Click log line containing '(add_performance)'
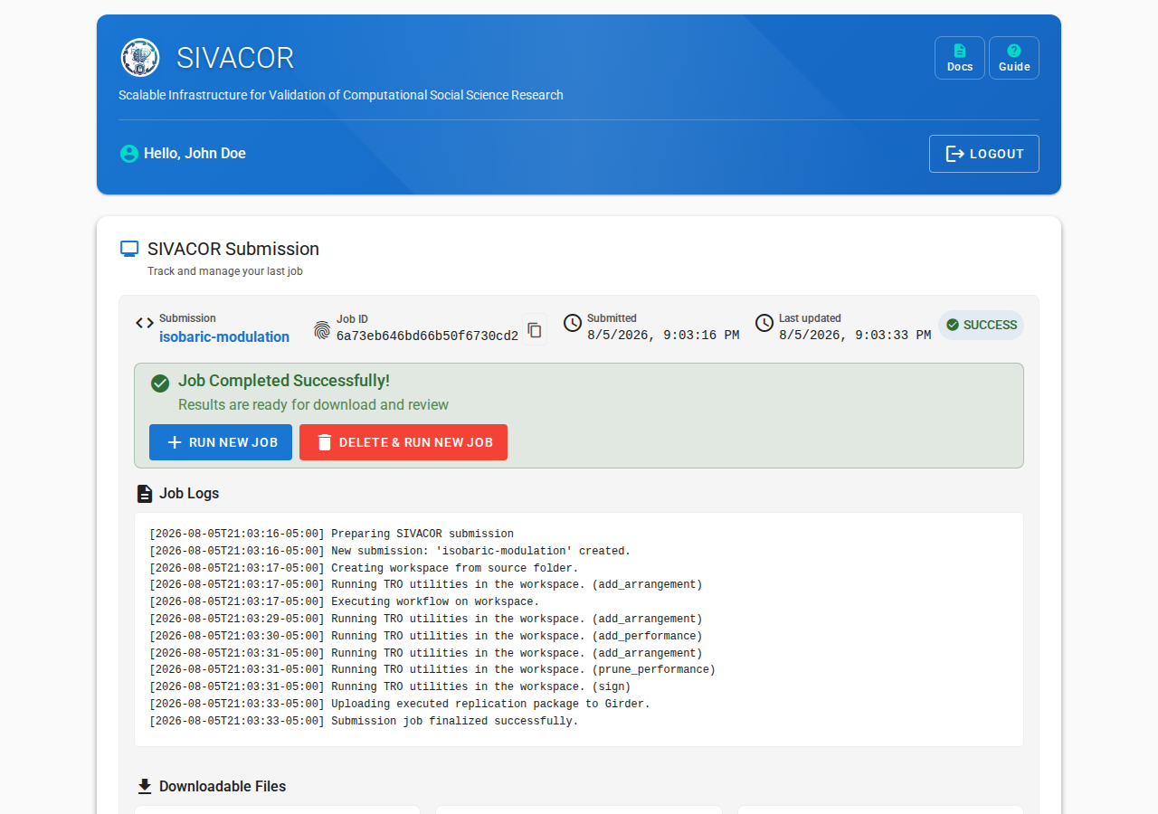This screenshot has width=1158, height=814. click(x=425, y=636)
